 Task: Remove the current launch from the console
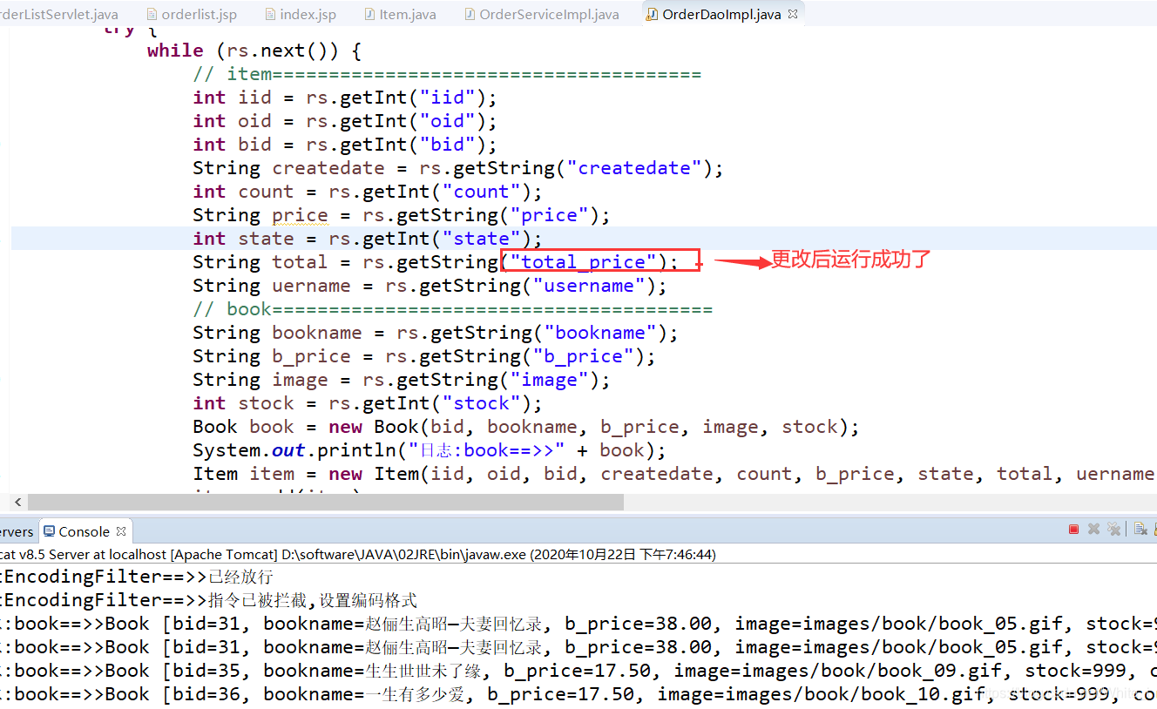point(1094,529)
